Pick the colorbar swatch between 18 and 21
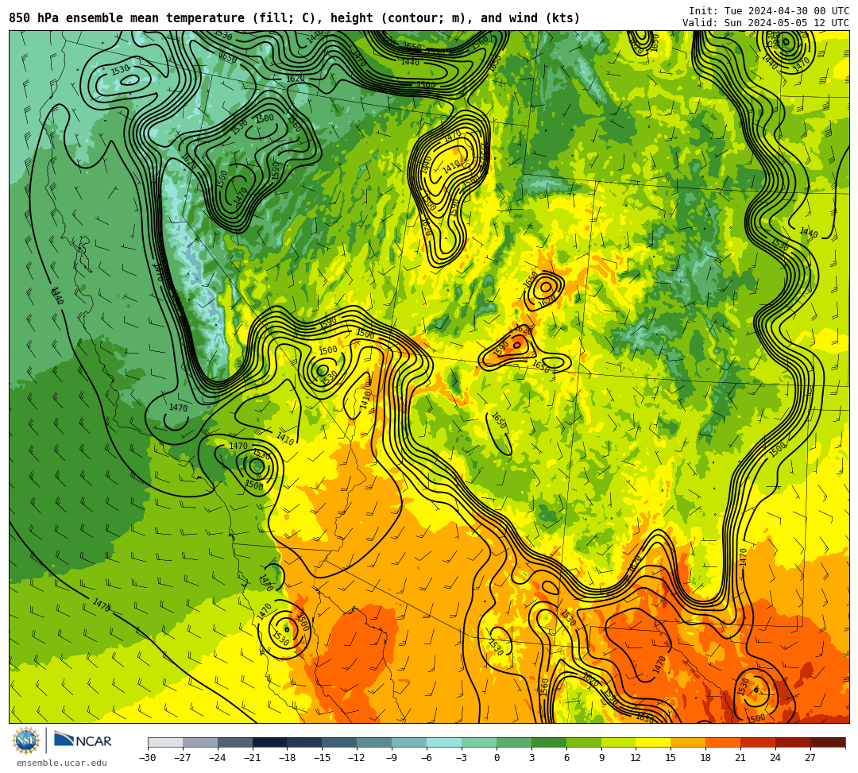 tap(724, 743)
